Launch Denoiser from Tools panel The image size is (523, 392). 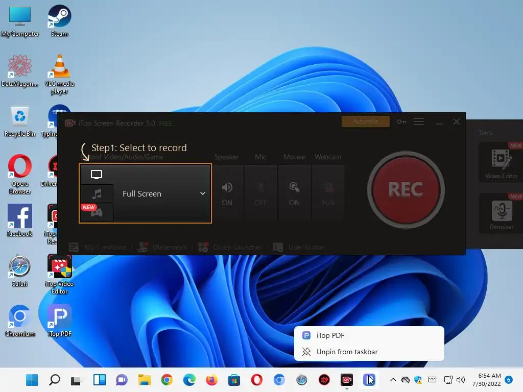[501, 213]
